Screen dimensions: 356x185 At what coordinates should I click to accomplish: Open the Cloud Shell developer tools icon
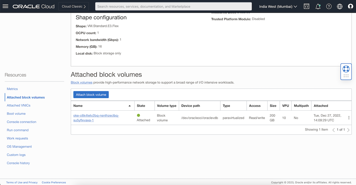tap(306, 6)
